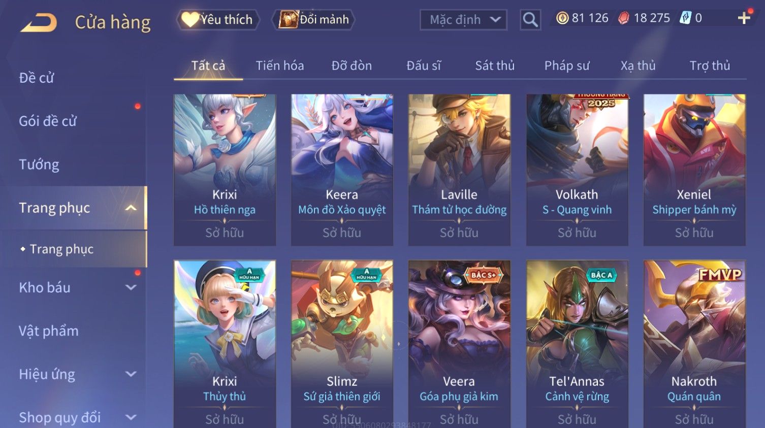Select the Tiến hóa tab
Viewport: 765px width, 428px height.
[x=280, y=65]
